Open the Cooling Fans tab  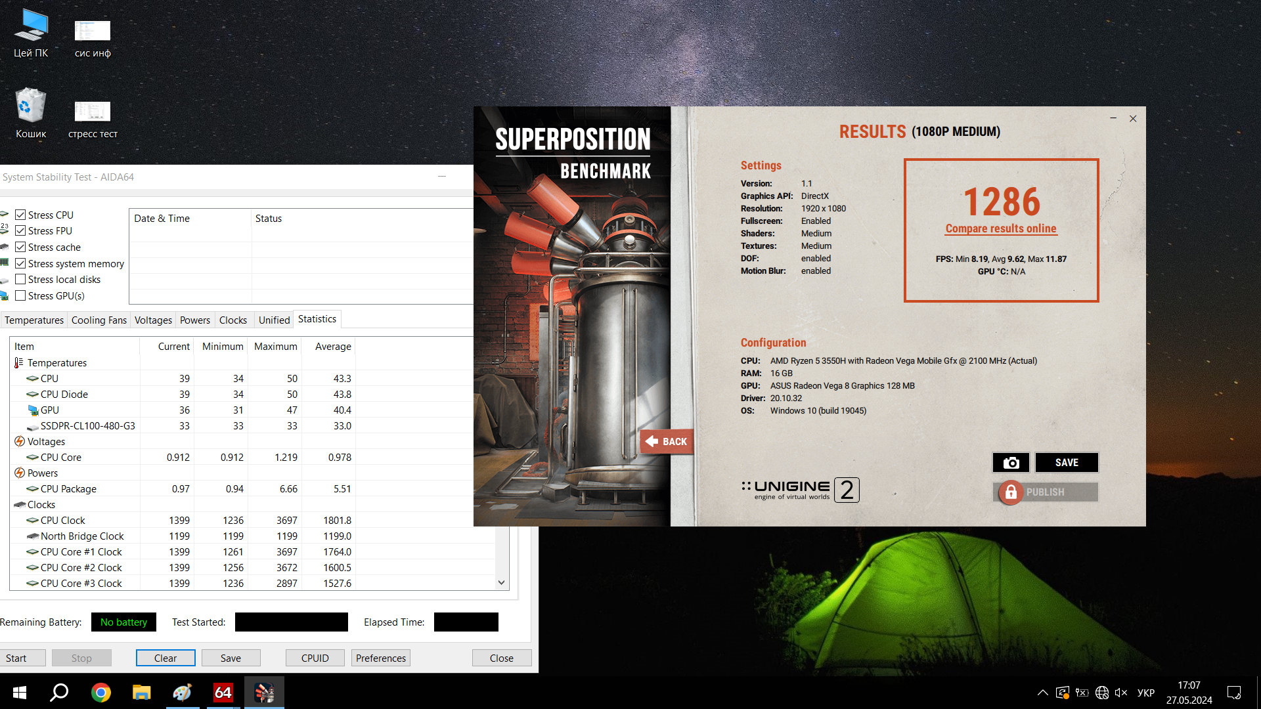[99, 320]
